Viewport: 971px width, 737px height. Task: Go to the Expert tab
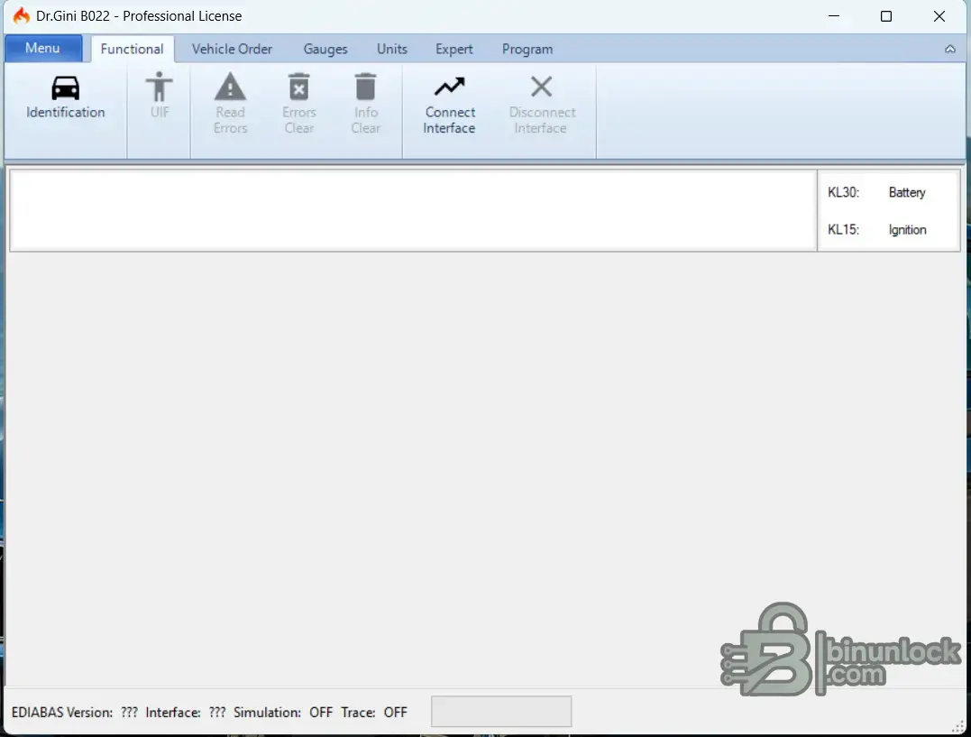(453, 49)
